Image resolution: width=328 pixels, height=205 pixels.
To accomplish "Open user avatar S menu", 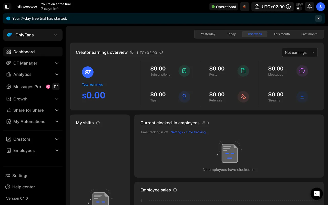I will (320, 7).
